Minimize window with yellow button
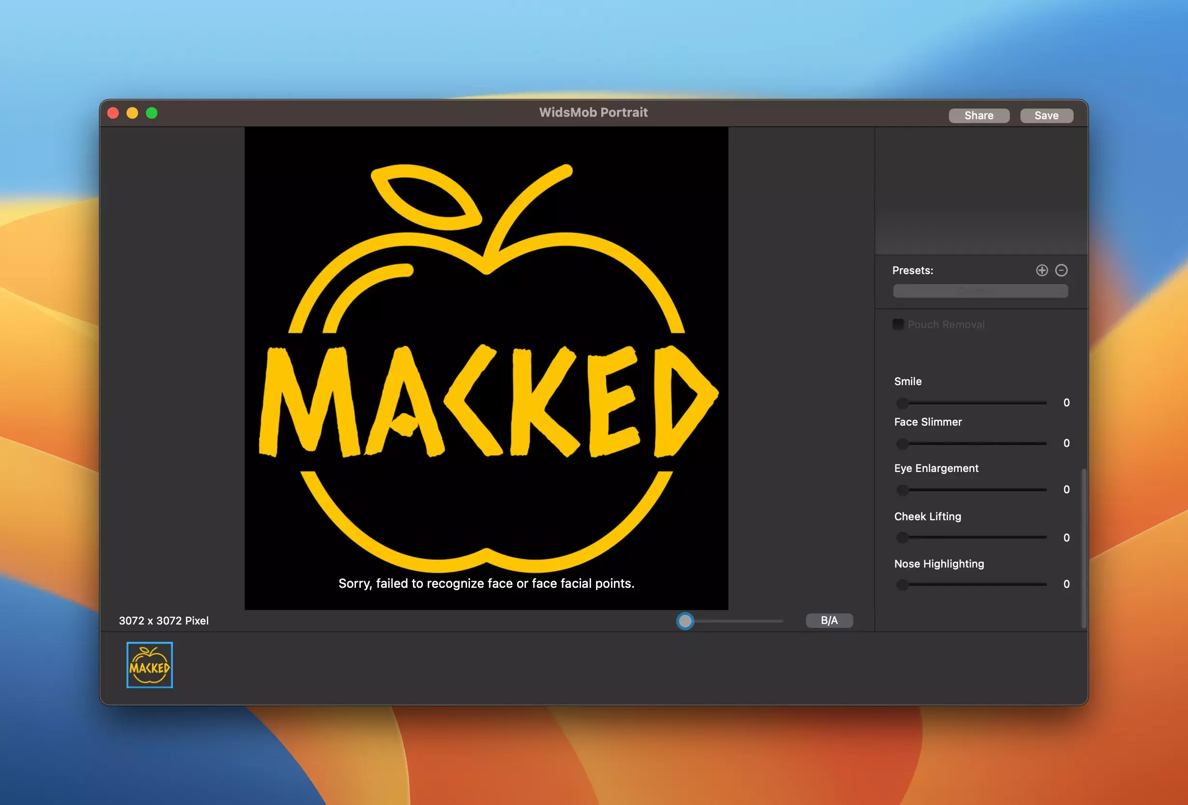This screenshot has height=805, width=1188. tap(132, 113)
